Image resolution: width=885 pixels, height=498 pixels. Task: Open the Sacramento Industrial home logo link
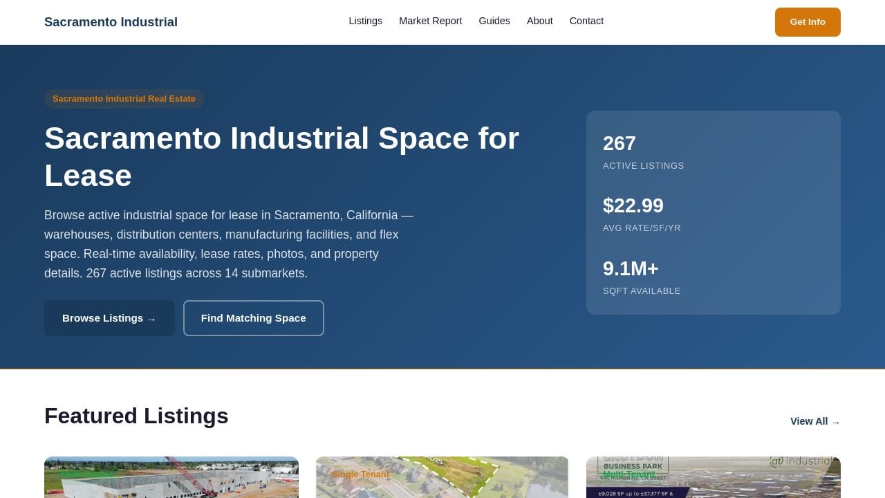click(111, 22)
